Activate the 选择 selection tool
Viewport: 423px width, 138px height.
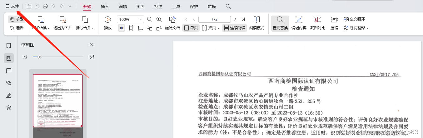coord(17,28)
